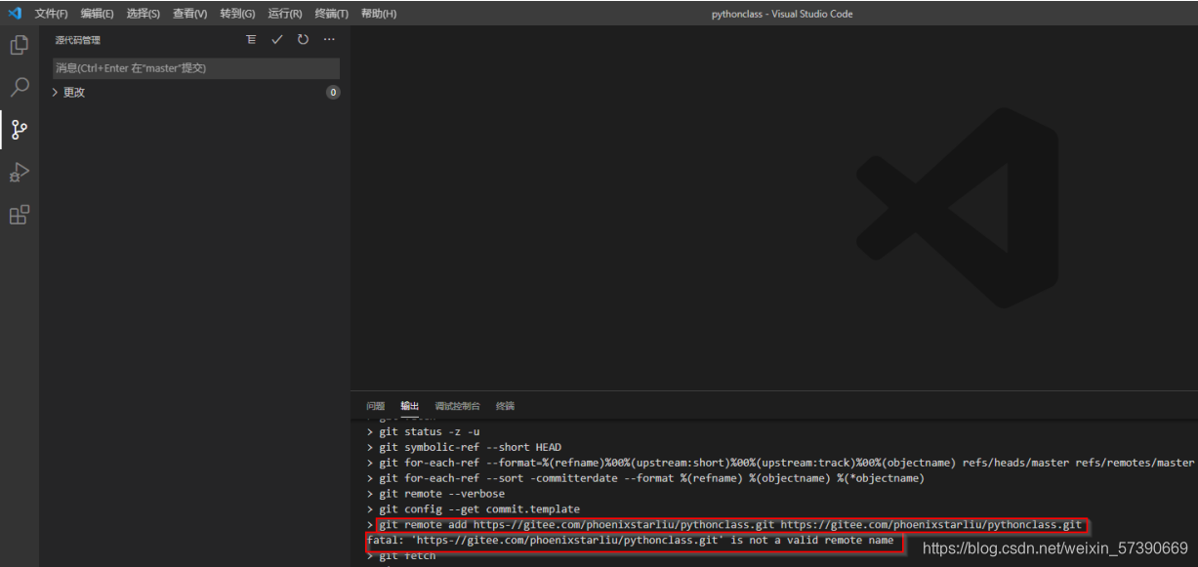
Task: Open source control more actions menu
Action: click(328, 40)
